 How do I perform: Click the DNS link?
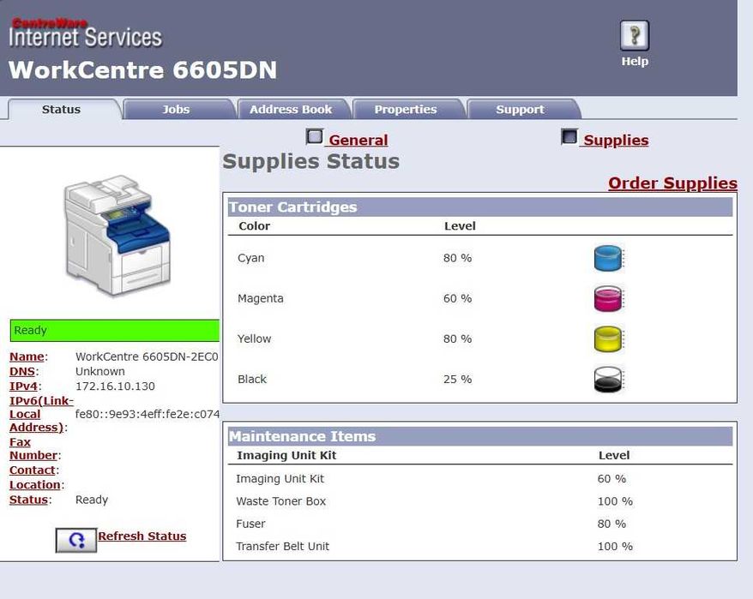coord(22,372)
